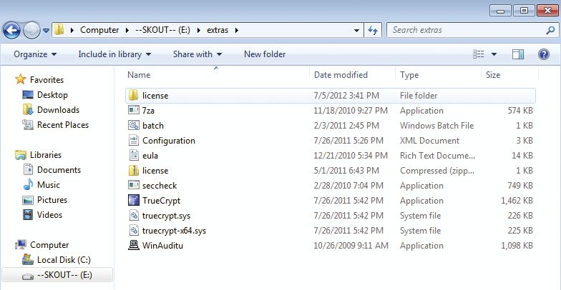Screen dimensions: 561x290
Task: Click the search magnifier icon
Action: 550,30
